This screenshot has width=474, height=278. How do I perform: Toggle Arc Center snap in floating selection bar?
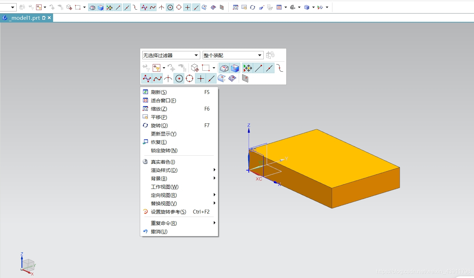click(x=179, y=79)
